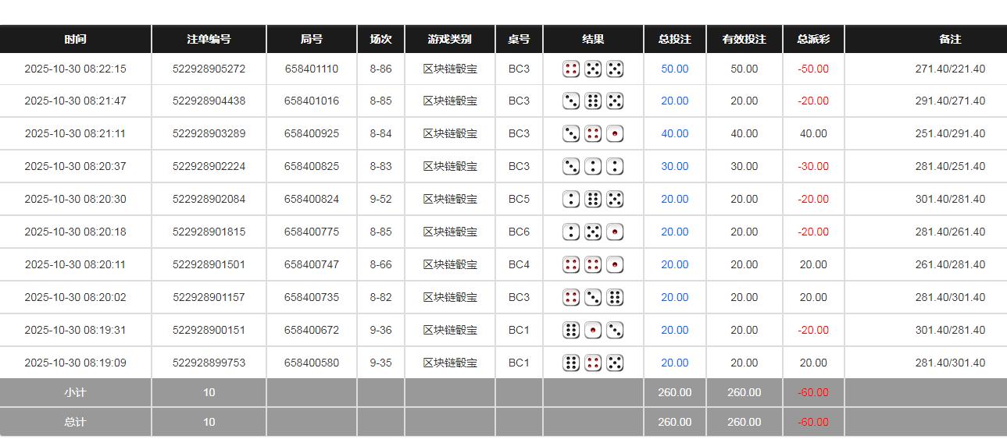The height and width of the screenshot is (439, 1007).
Task: Click the 备注 column header
Action: tap(949, 39)
